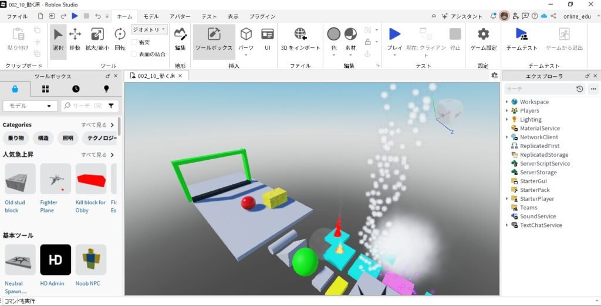Expand the StarterPlayer tree node
This screenshot has height=306, width=601.
click(x=507, y=199)
